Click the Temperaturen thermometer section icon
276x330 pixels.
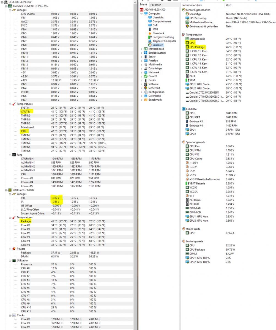tap(184, 35)
